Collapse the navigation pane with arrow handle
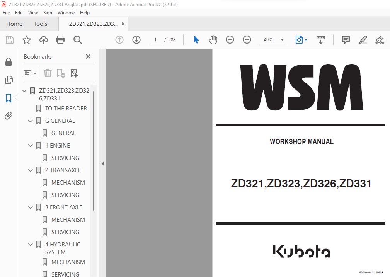390x277 pixels. pos(103,164)
